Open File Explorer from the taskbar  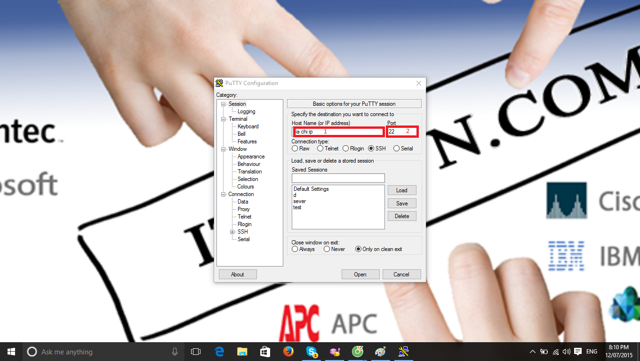pos(242,351)
